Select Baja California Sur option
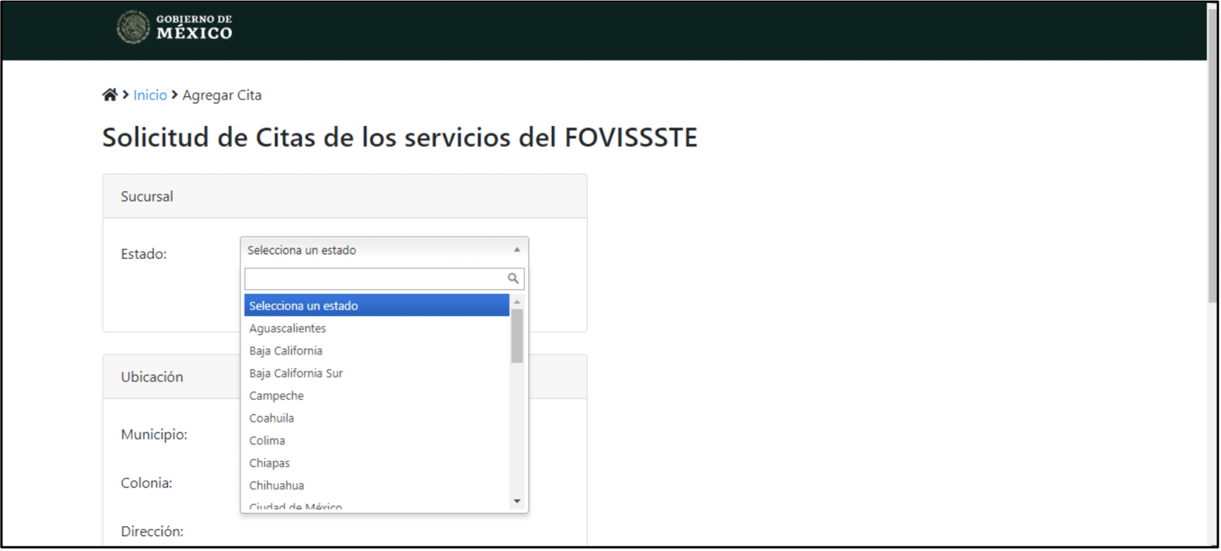This screenshot has height=551, width=1221. (x=377, y=373)
